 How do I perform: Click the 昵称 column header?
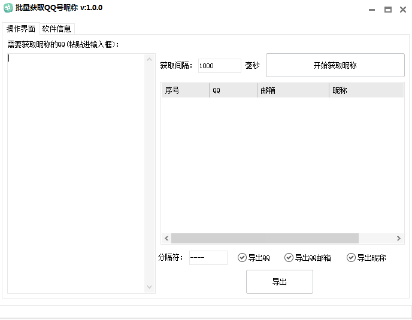tap(366, 90)
